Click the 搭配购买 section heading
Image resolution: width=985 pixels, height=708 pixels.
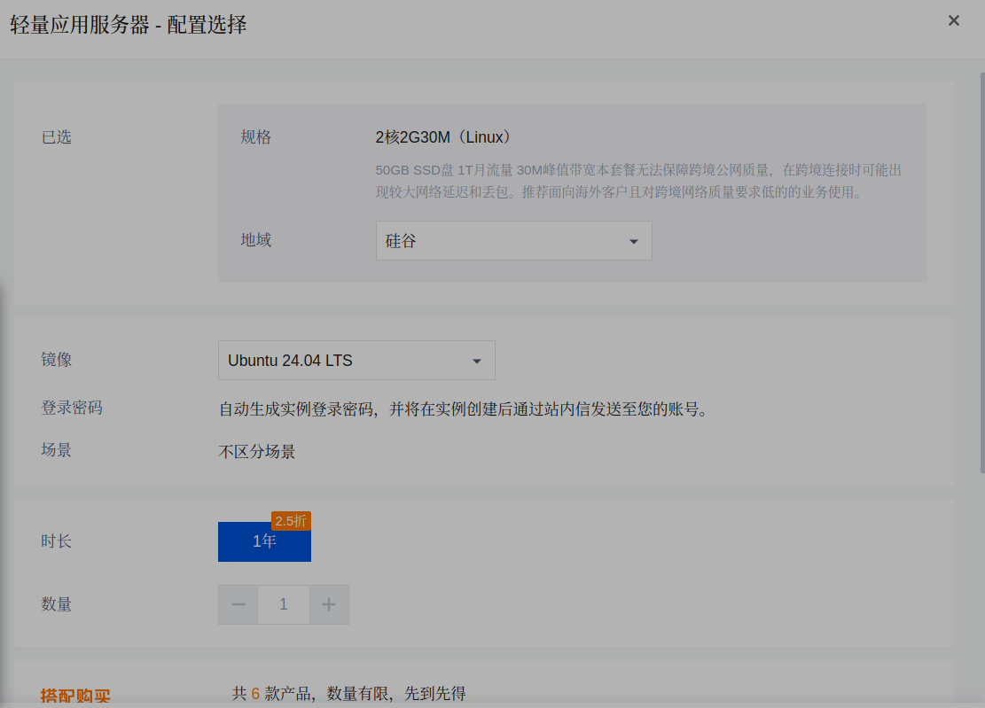click(75, 696)
